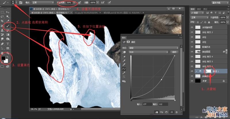Select the Gradient tool
Viewport: 230px width, 119px height.
(x=8, y=35)
